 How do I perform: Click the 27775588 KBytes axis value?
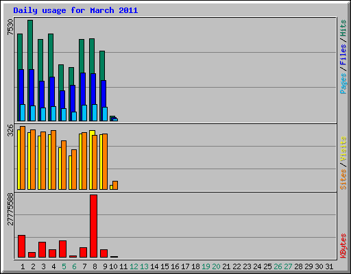coord(10,209)
